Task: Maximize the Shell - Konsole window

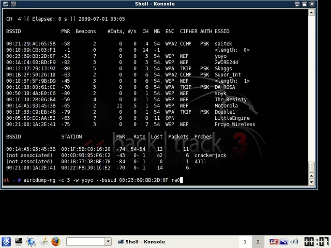Action: pos(305,4)
